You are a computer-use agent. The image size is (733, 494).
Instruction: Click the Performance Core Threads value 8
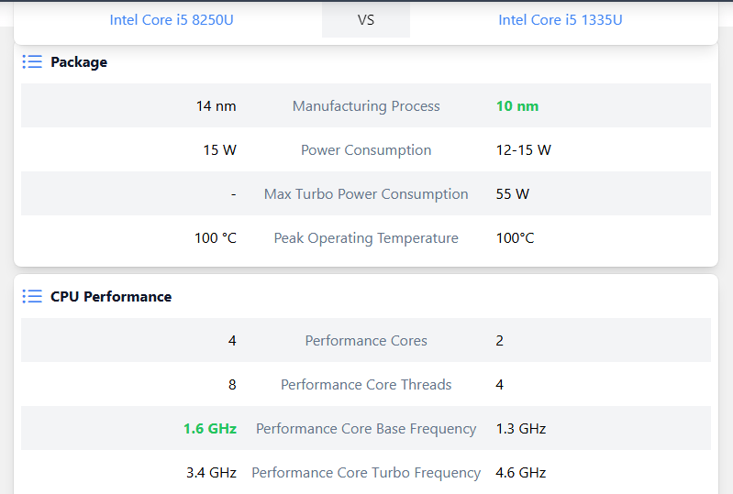(232, 384)
